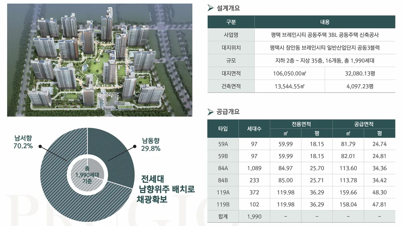The height and width of the screenshot is (226, 403).
Task: Click the 전용면적 column header
Action: (301, 124)
